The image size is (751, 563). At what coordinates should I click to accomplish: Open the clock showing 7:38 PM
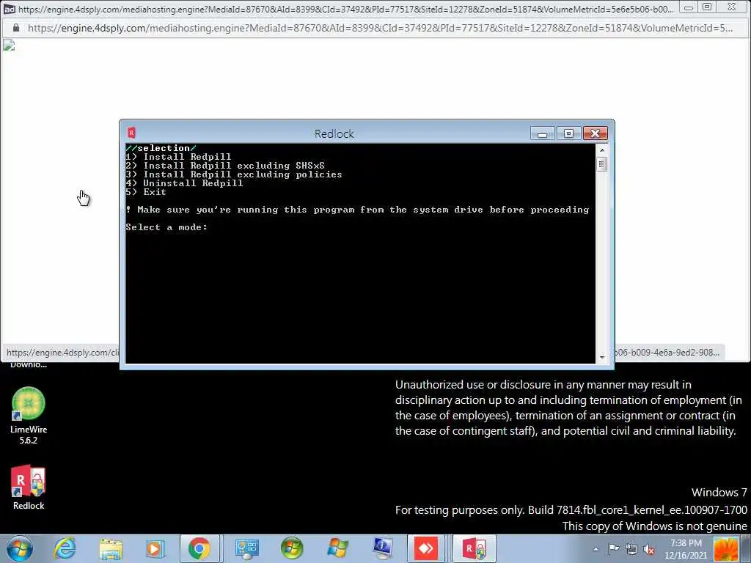(686, 549)
